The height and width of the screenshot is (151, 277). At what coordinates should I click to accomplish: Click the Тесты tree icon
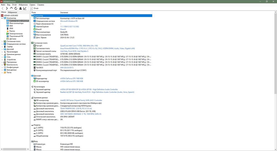point(5,72)
